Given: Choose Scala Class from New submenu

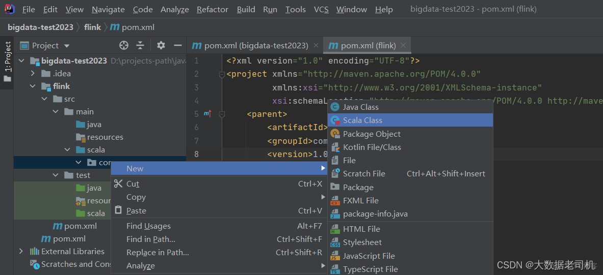Looking at the screenshot, I should pyautogui.click(x=362, y=120).
